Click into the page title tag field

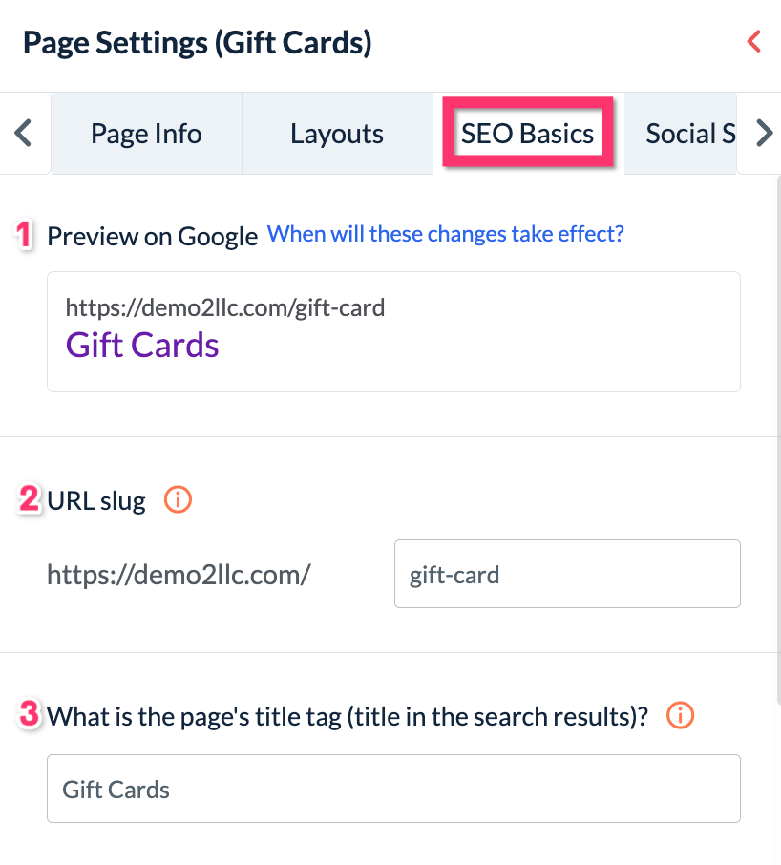[393, 790]
